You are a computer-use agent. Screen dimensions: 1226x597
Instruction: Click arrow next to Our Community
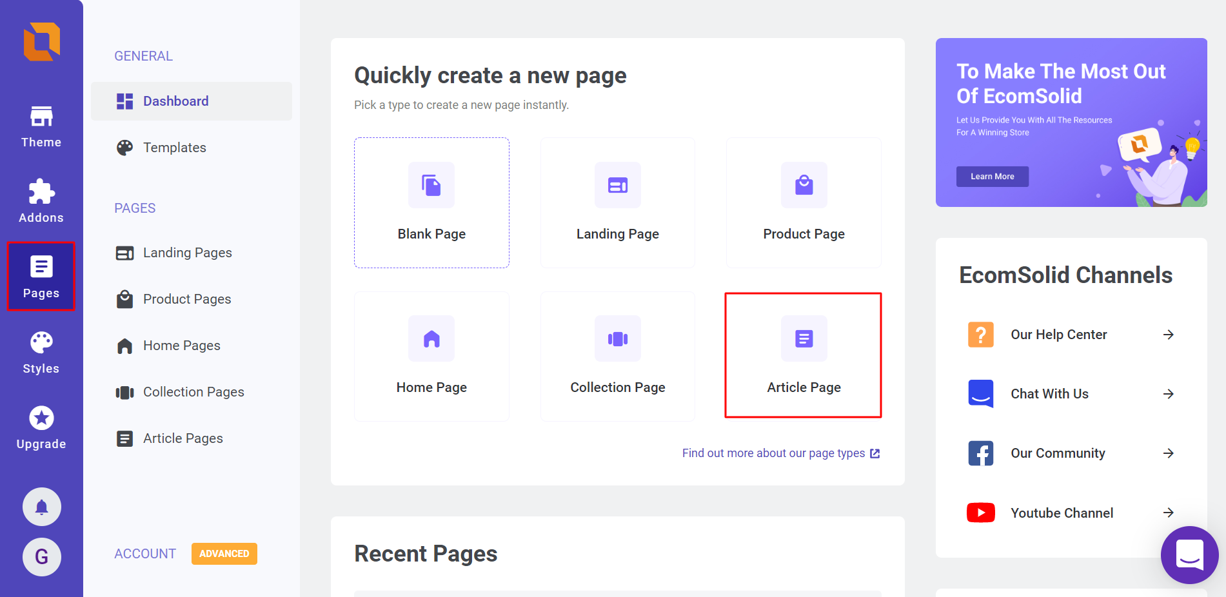click(x=1169, y=453)
